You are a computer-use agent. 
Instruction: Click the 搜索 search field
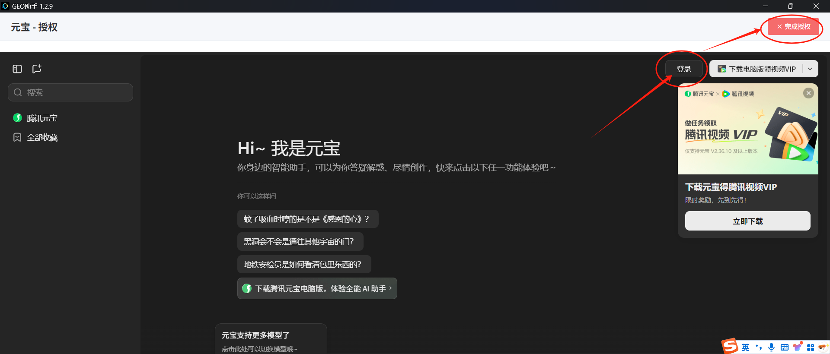pyautogui.click(x=70, y=92)
